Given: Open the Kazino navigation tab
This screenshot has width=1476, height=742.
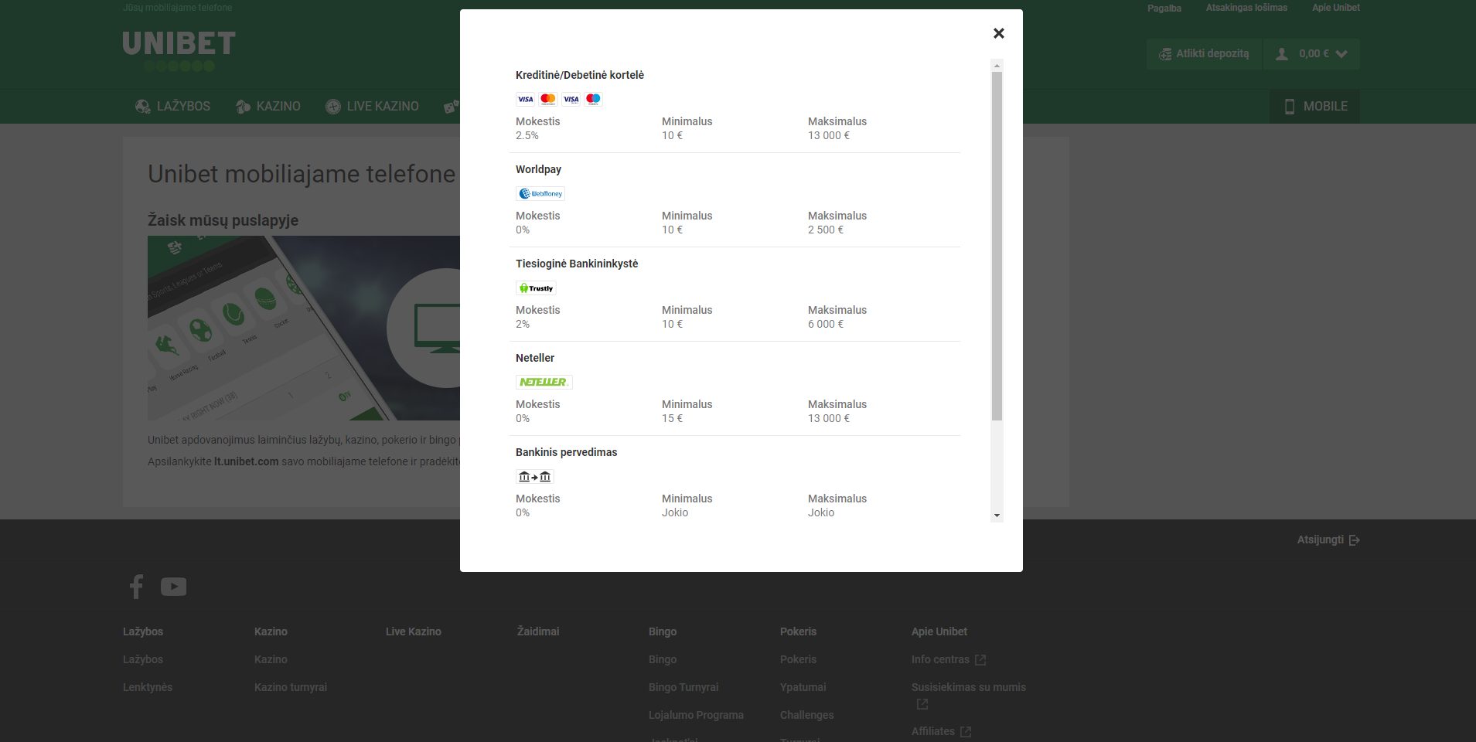Looking at the screenshot, I should coord(268,107).
